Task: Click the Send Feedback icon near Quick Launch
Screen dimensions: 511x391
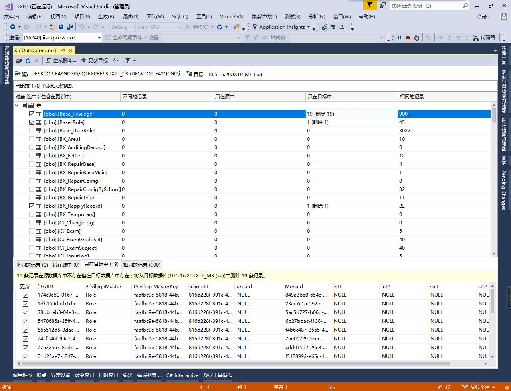Action: (383, 6)
